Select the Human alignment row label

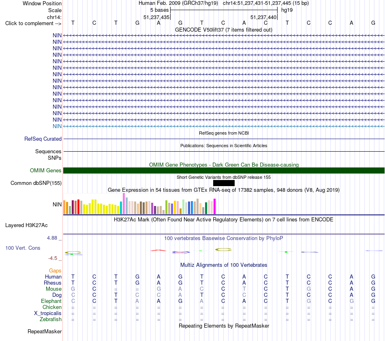(x=53, y=277)
